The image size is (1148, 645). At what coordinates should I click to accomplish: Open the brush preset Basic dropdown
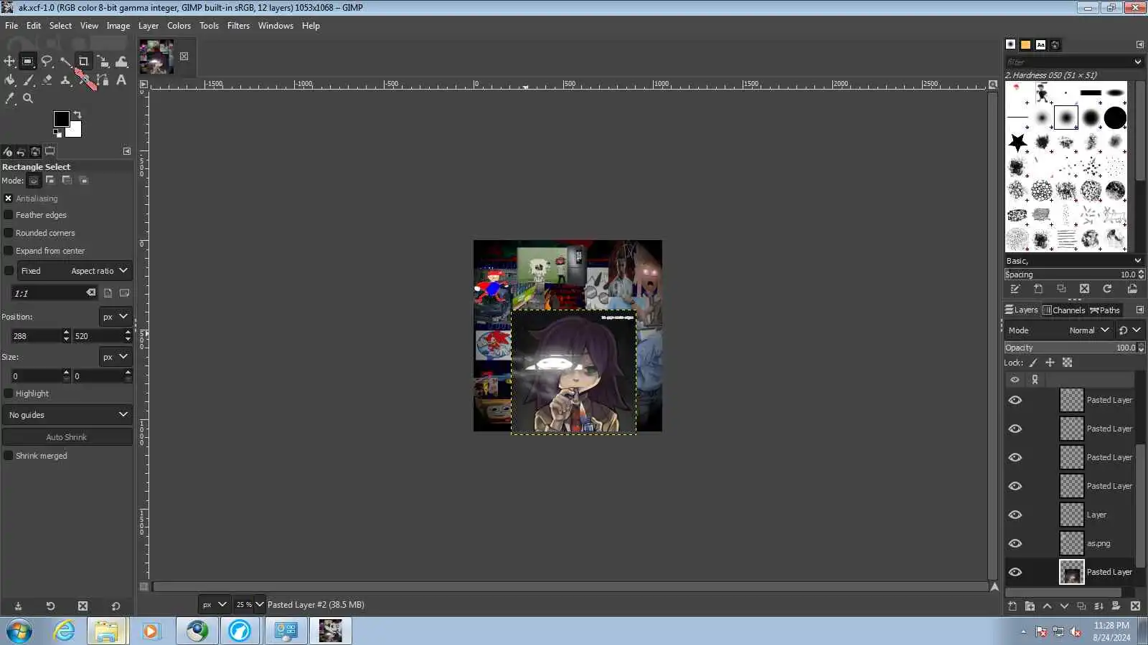coord(1073,261)
